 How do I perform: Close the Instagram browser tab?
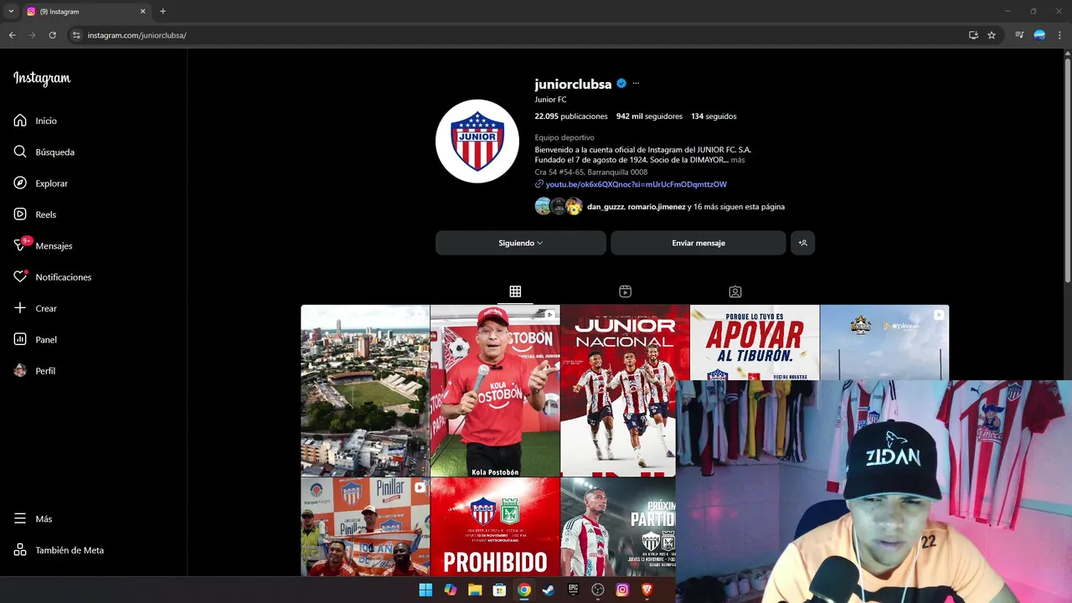pos(142,12)
